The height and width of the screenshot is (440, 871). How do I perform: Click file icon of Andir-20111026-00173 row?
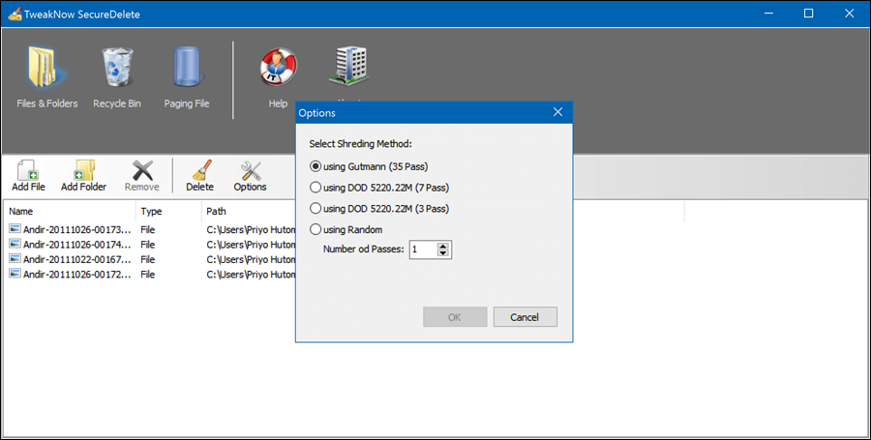(15, 229)
